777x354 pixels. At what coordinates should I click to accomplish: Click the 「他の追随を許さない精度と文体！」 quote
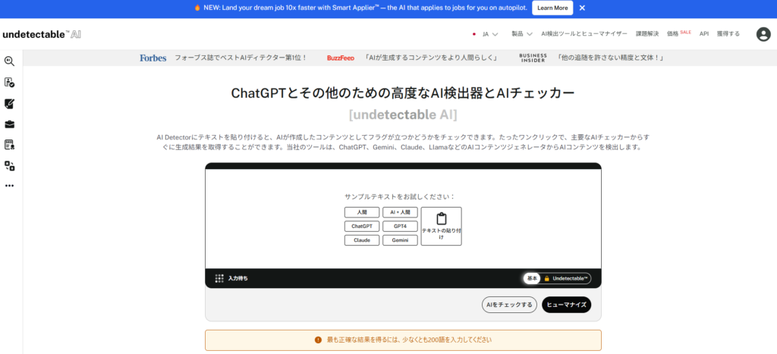pos(609,58)
